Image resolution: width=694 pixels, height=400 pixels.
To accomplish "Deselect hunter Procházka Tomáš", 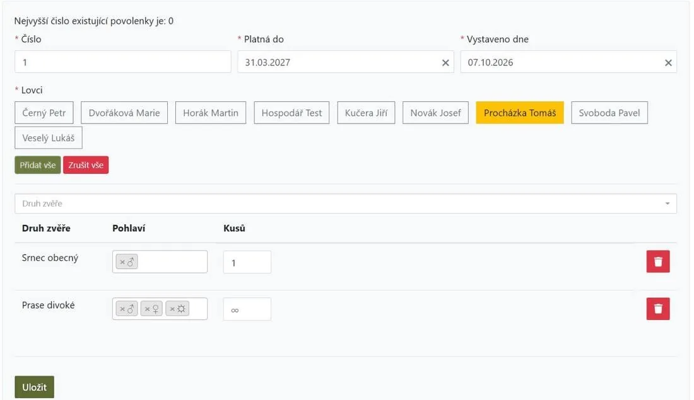I will click(x=520, y=113).
